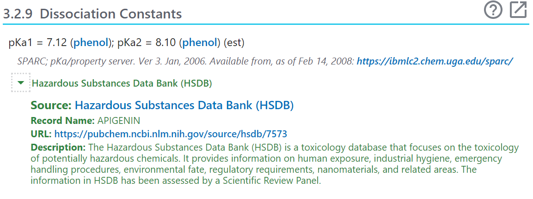Click the pKa2 = 8.10 value

[147, 43]
